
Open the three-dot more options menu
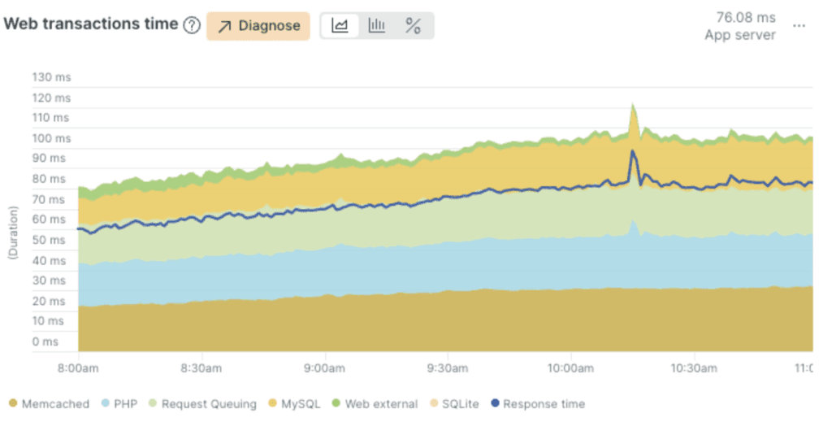pos(799,25)
